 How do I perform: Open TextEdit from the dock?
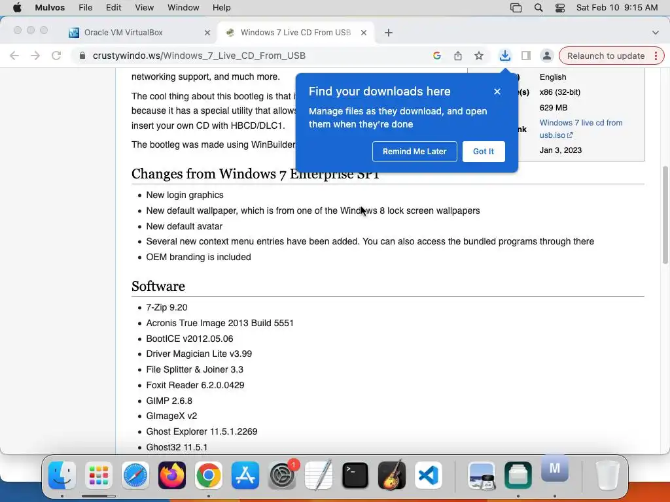coord(319,475)
